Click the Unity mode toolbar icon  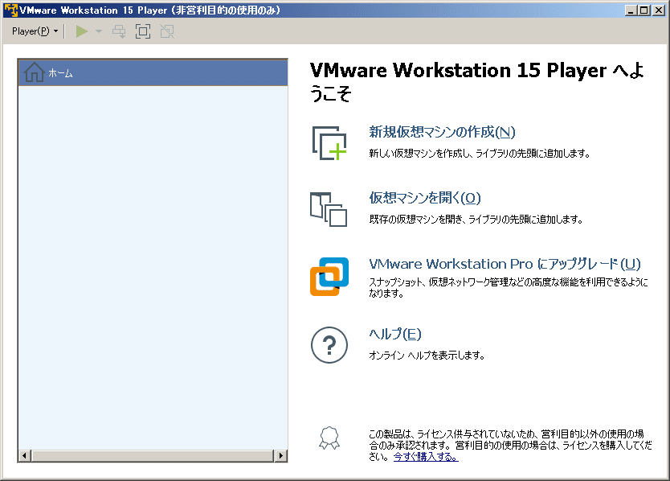[x=166, y=31]
